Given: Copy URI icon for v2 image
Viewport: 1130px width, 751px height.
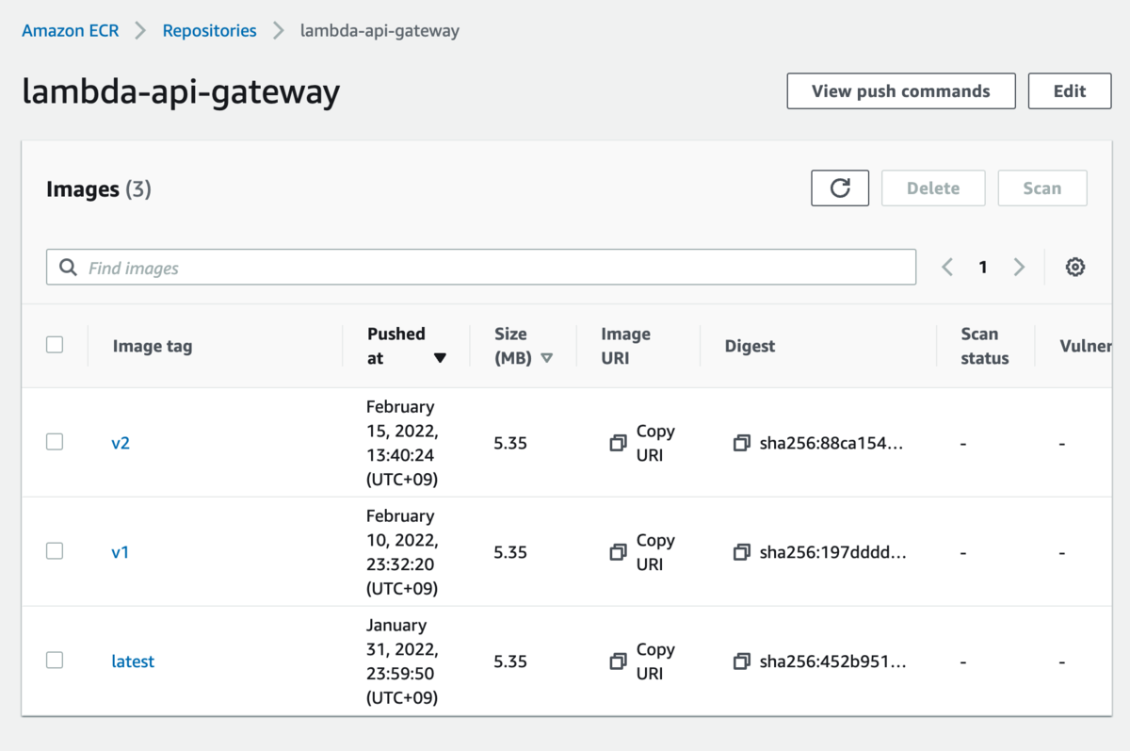Looking at the screenshot, I should tap(618, 443).
